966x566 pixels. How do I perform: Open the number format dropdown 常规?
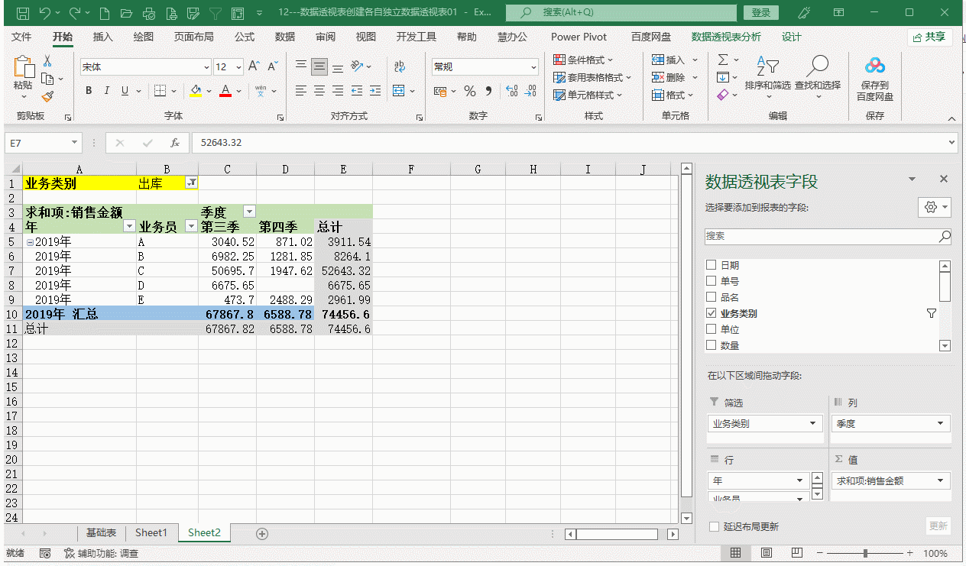coord(533,67)
